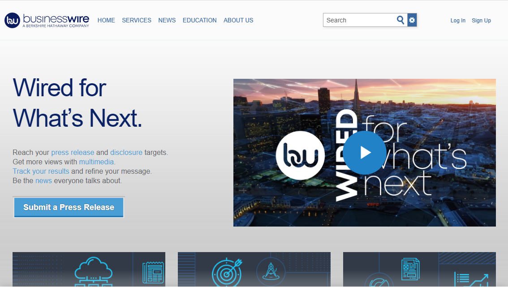Go to the NEWS menu
This screenshot has width=508, height=287.
coord(167,20)
